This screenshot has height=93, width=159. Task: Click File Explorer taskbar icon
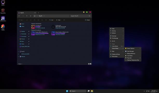pos(92,91)
